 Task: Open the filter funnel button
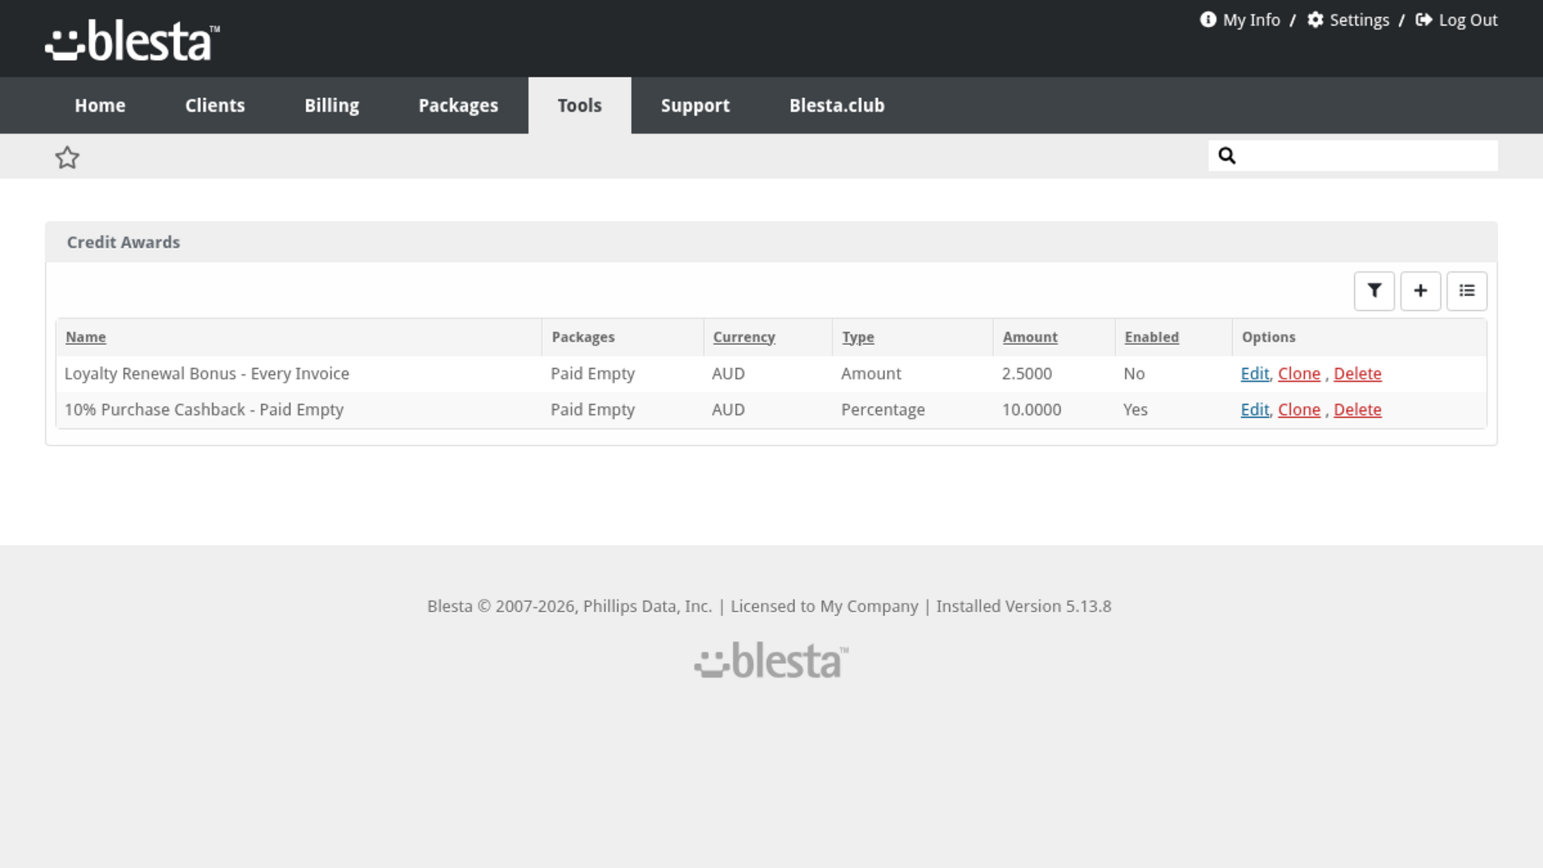click(1374, 291)
